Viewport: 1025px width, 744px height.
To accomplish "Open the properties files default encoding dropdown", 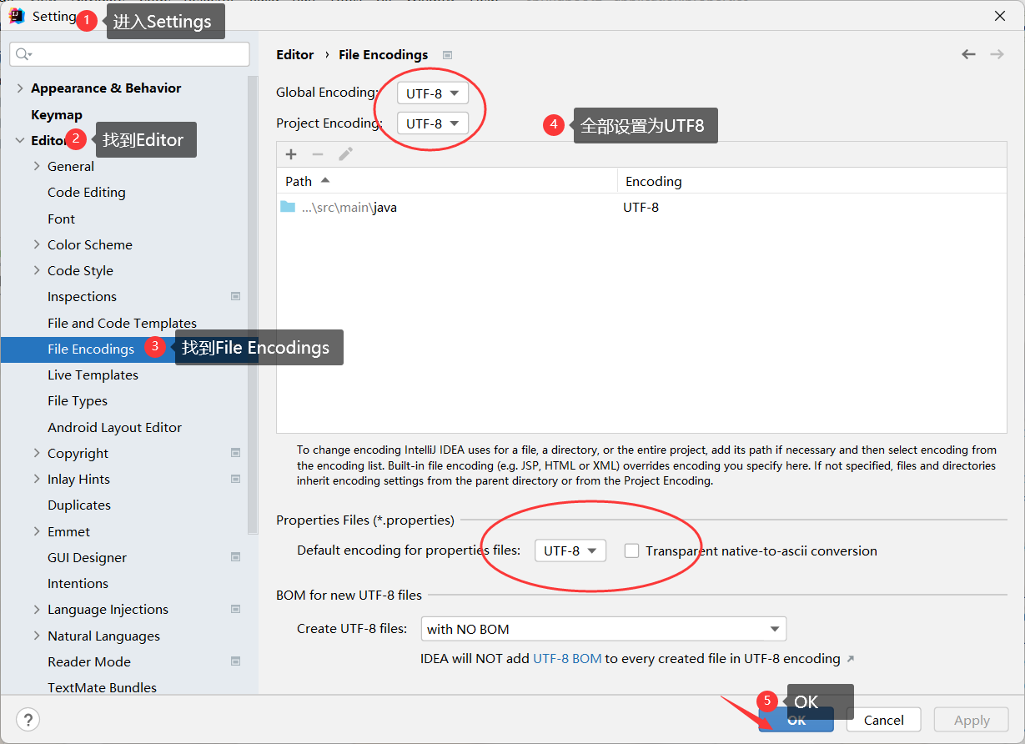I will coord(570,550).
